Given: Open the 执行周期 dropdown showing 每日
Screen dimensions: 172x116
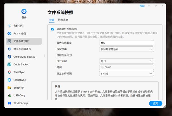Looking at the screenshot, I should [x=126, y=61].
